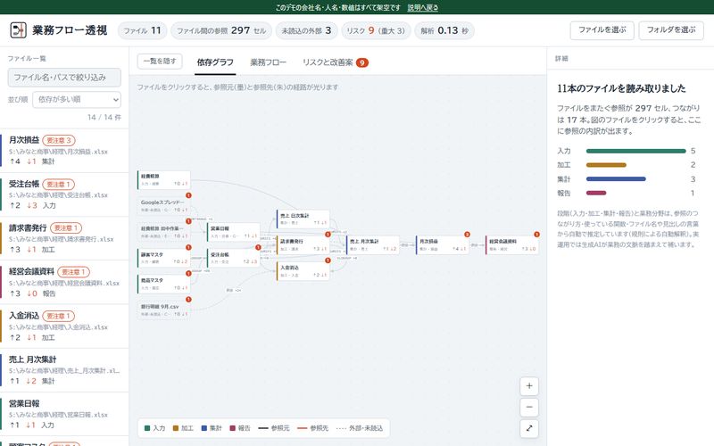Click the 未読込の外部 3 chip

[x=306, y=30]
